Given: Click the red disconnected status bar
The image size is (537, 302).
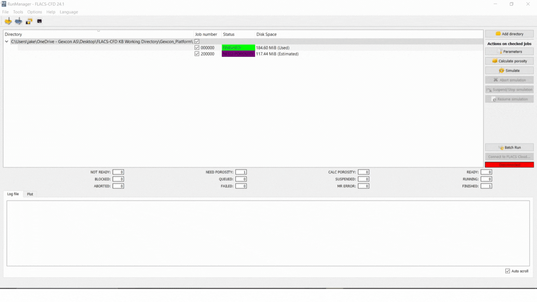Looking at the screenshot, I should point(509,165).
